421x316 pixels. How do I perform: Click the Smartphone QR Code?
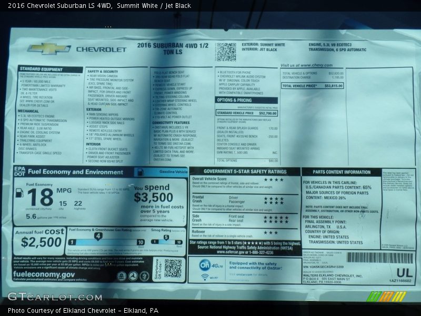pyautogui.click(x=173, y=268)
